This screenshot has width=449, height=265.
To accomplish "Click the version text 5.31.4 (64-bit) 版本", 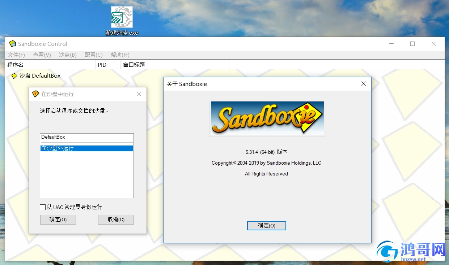I will [x=267, y=152].
